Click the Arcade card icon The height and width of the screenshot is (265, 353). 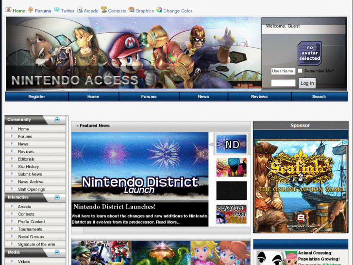80,10
